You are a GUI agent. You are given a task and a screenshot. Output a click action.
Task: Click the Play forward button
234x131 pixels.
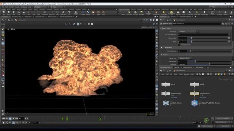point(13,119)
